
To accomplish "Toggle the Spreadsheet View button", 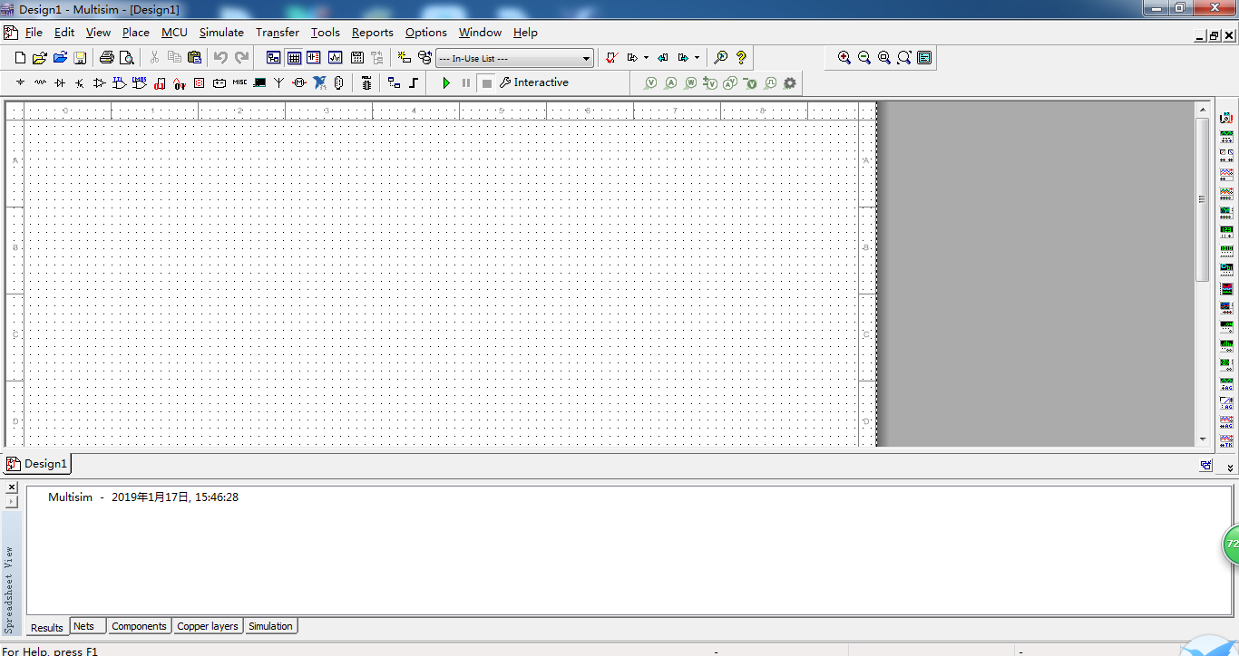I will click(294, 58).
